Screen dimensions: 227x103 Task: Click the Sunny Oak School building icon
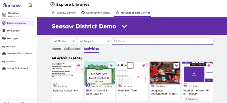[4, 68]
